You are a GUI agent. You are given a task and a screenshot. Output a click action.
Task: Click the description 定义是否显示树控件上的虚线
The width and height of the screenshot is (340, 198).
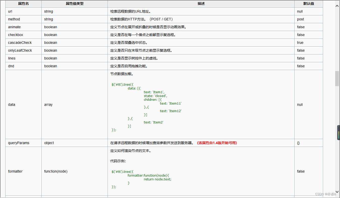[x=134, y=58]
